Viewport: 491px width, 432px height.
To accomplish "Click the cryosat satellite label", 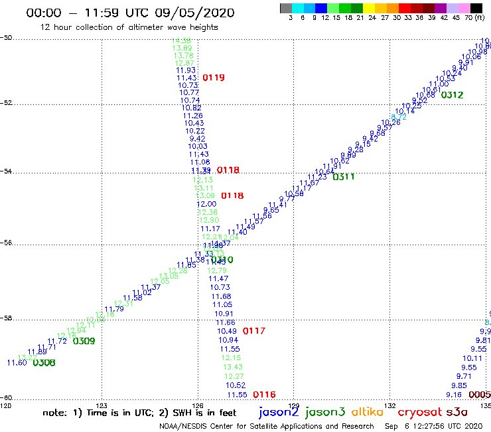I will coord(419,412).
